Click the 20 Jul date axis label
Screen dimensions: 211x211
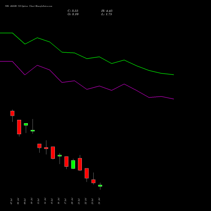click(72, 201)
